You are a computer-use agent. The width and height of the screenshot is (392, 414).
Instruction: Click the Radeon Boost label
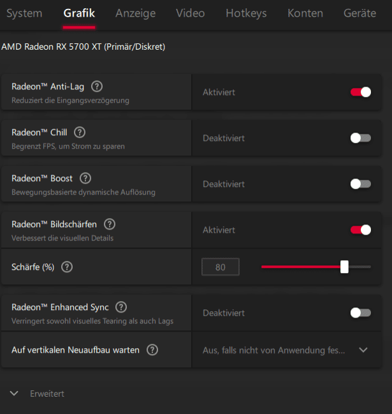tap(42, 179)
